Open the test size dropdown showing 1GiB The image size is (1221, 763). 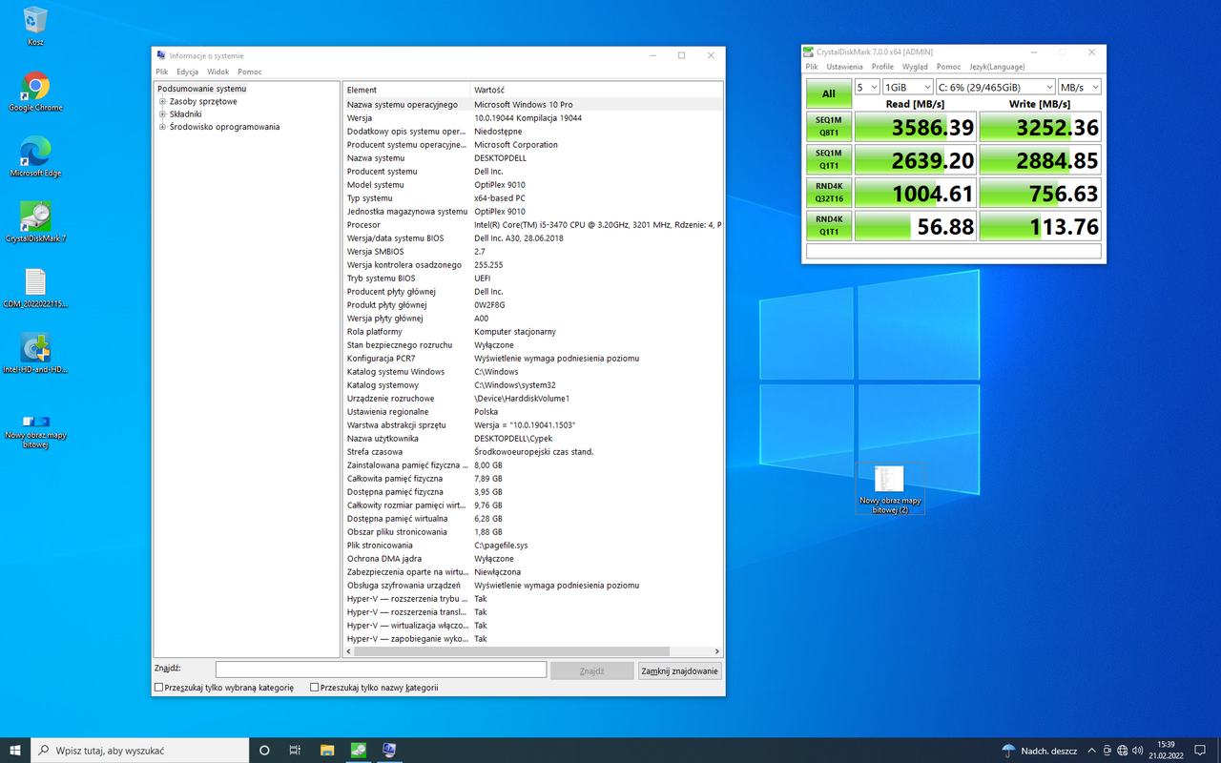point(907,87)
